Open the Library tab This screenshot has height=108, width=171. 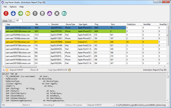point(5,21)
